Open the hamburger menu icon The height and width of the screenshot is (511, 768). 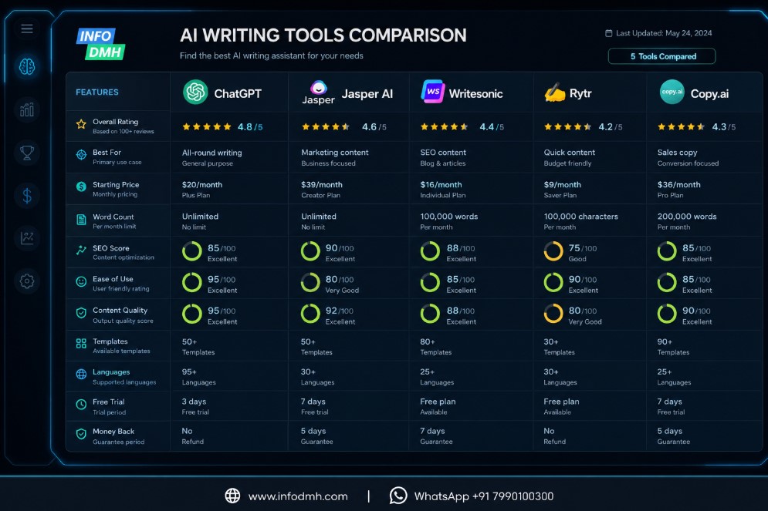pos(27,29)
